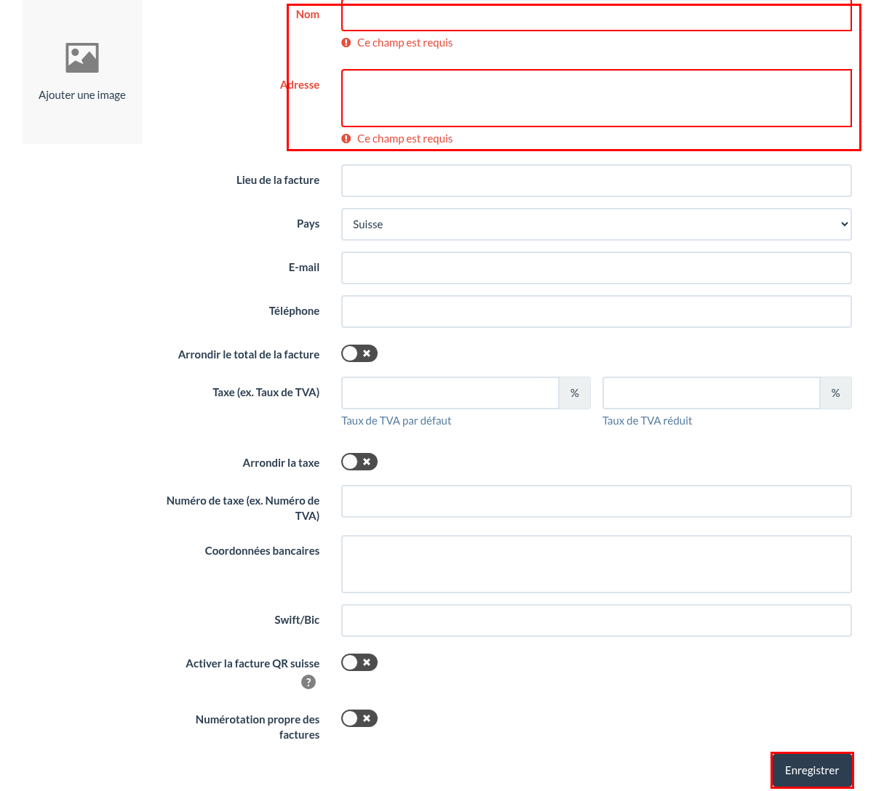
Task: Click Ajouter une image text
Action: coord(82,95)
